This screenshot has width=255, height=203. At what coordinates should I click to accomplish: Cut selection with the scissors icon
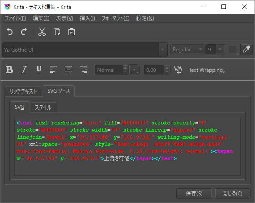coord(42,32)
